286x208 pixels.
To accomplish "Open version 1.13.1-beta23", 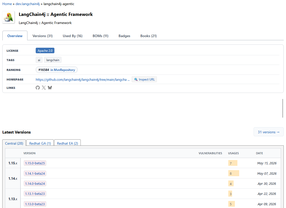I will point(35,194).
